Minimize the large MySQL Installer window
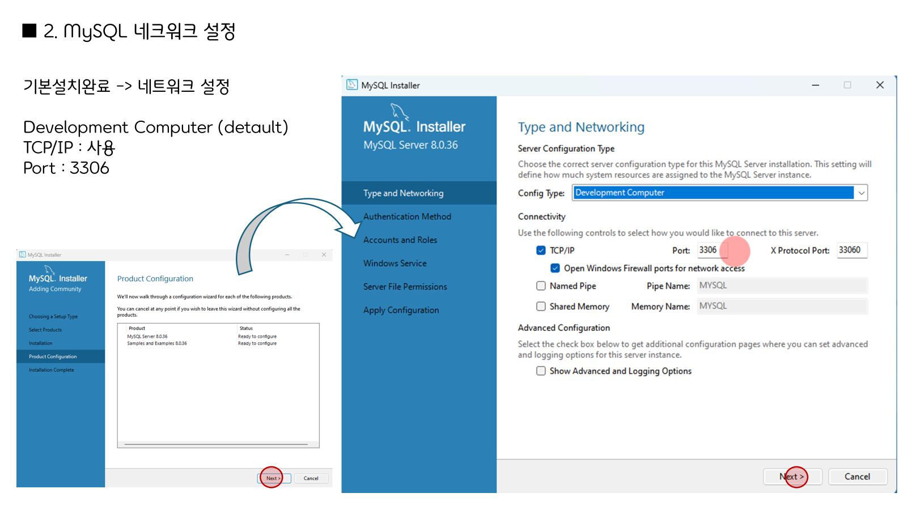907x510 pixels. 815,85
